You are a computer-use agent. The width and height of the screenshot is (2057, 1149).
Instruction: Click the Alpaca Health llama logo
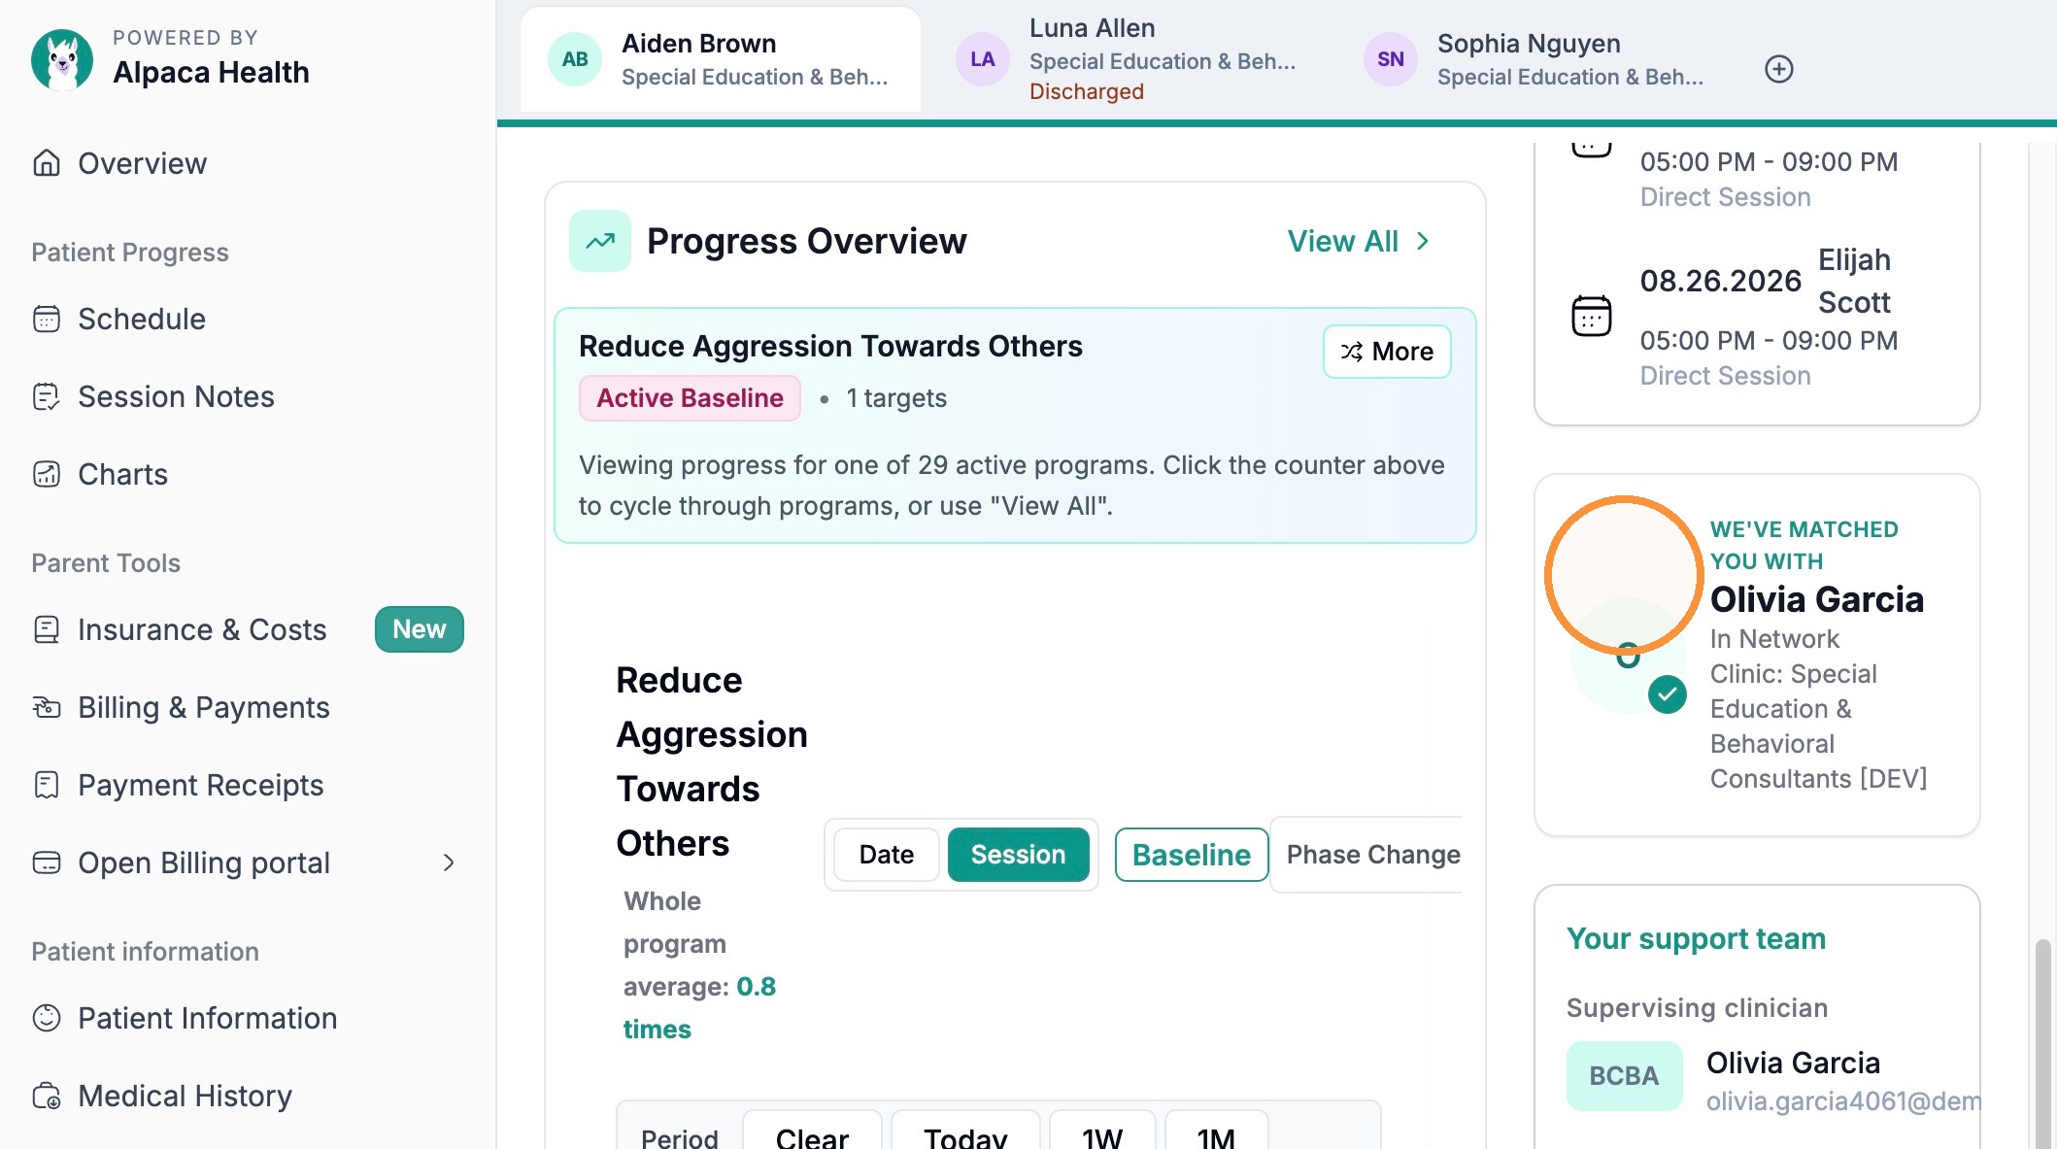62,59
